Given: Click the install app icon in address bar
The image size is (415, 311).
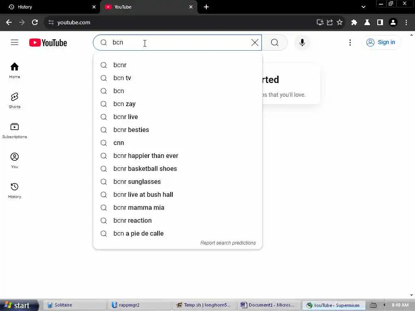Looking at the screenshot, I should click(320, 23).
